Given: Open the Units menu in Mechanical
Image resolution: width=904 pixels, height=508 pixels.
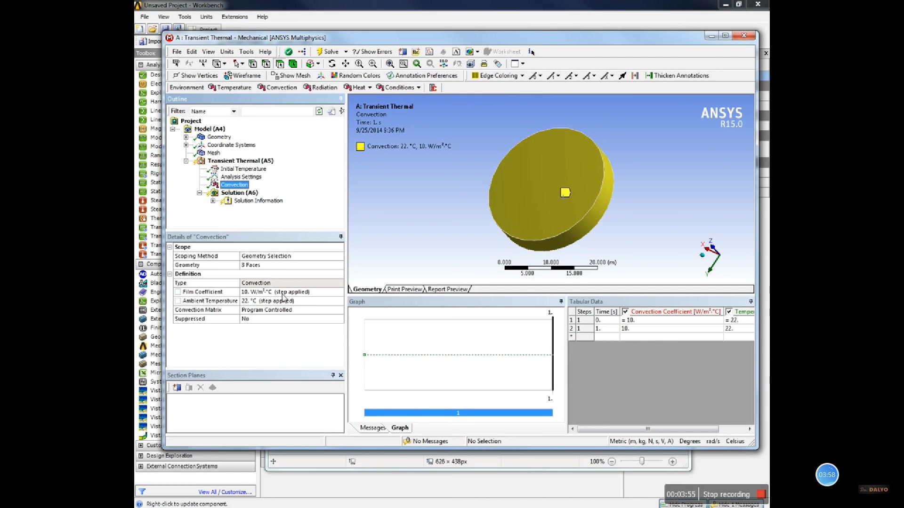Looking at the screenshot, I should pos(227,52).
